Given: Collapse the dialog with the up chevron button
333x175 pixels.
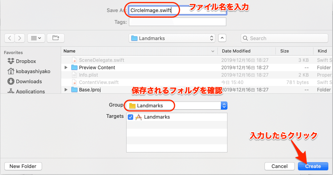Looking at the screenshot, I should pos(222,38).
